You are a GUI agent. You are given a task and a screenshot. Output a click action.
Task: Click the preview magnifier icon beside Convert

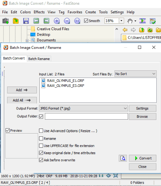coord(123,158)
